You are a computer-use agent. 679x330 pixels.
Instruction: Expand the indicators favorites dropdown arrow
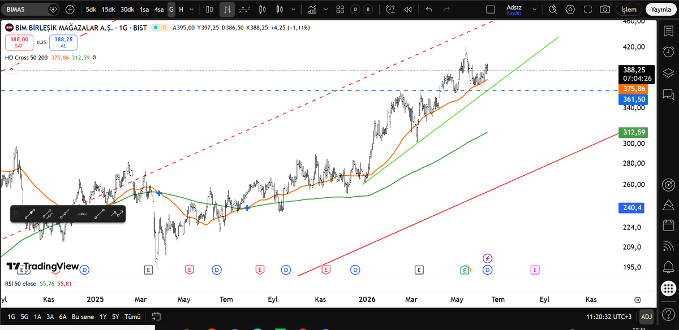point(326,10)
